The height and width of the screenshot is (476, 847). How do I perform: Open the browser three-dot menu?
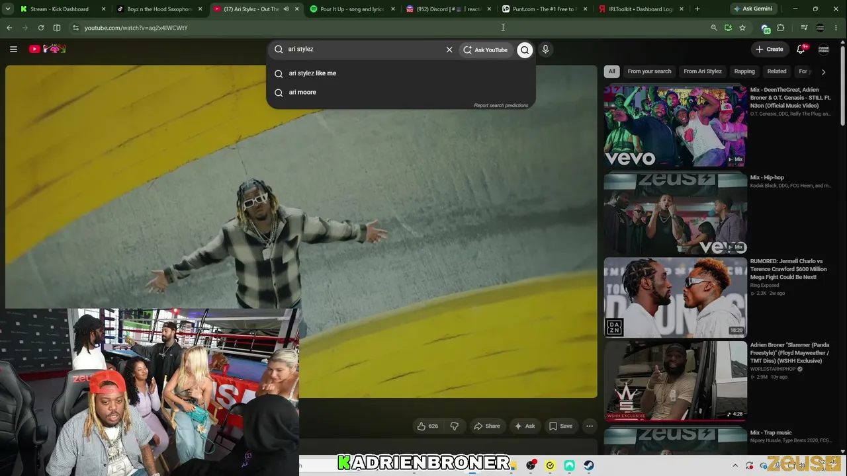[837, 28]
